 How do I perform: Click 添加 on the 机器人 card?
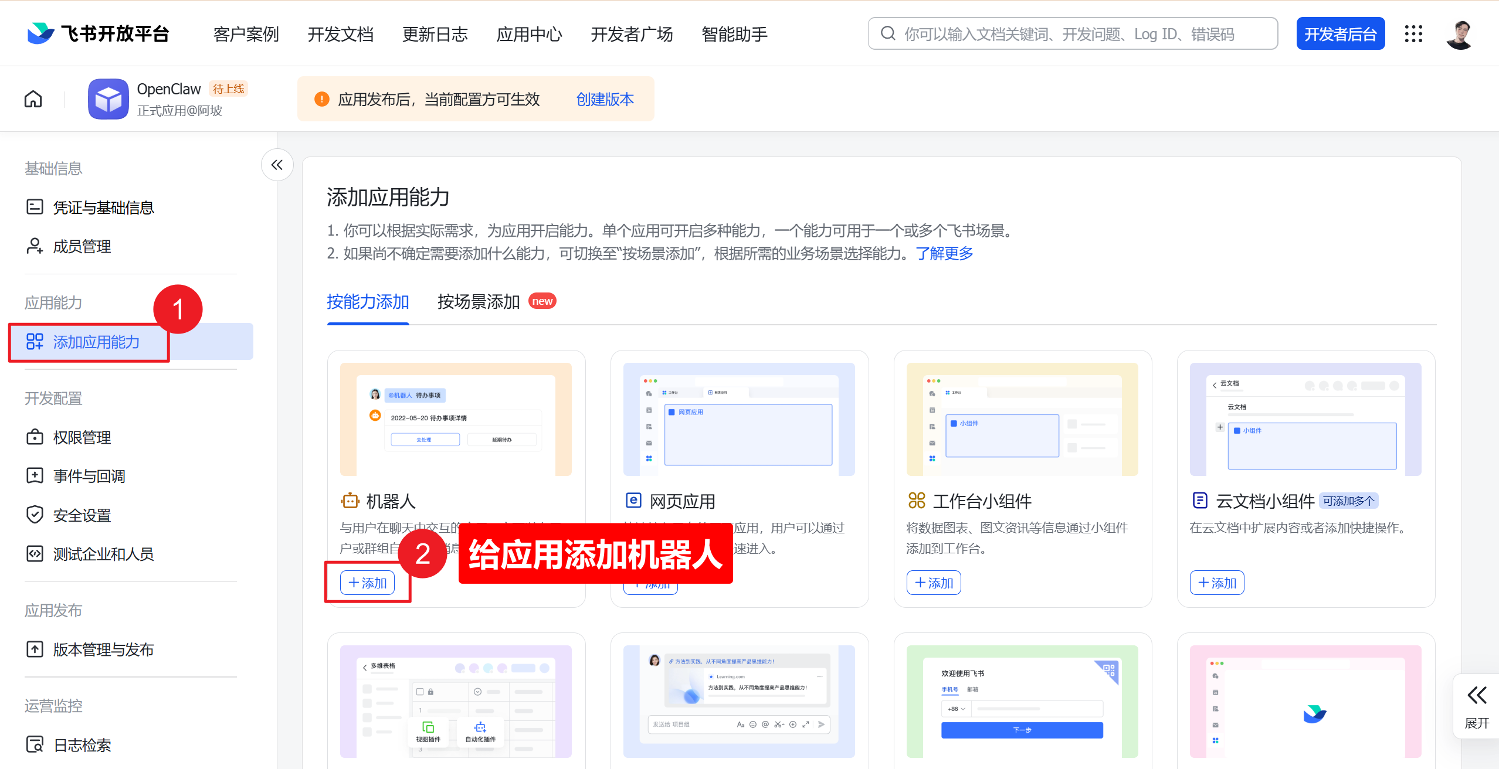(368, 583)
